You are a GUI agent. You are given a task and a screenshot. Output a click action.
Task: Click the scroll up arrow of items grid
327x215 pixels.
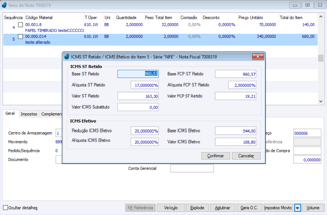click(x=321, y=16)
